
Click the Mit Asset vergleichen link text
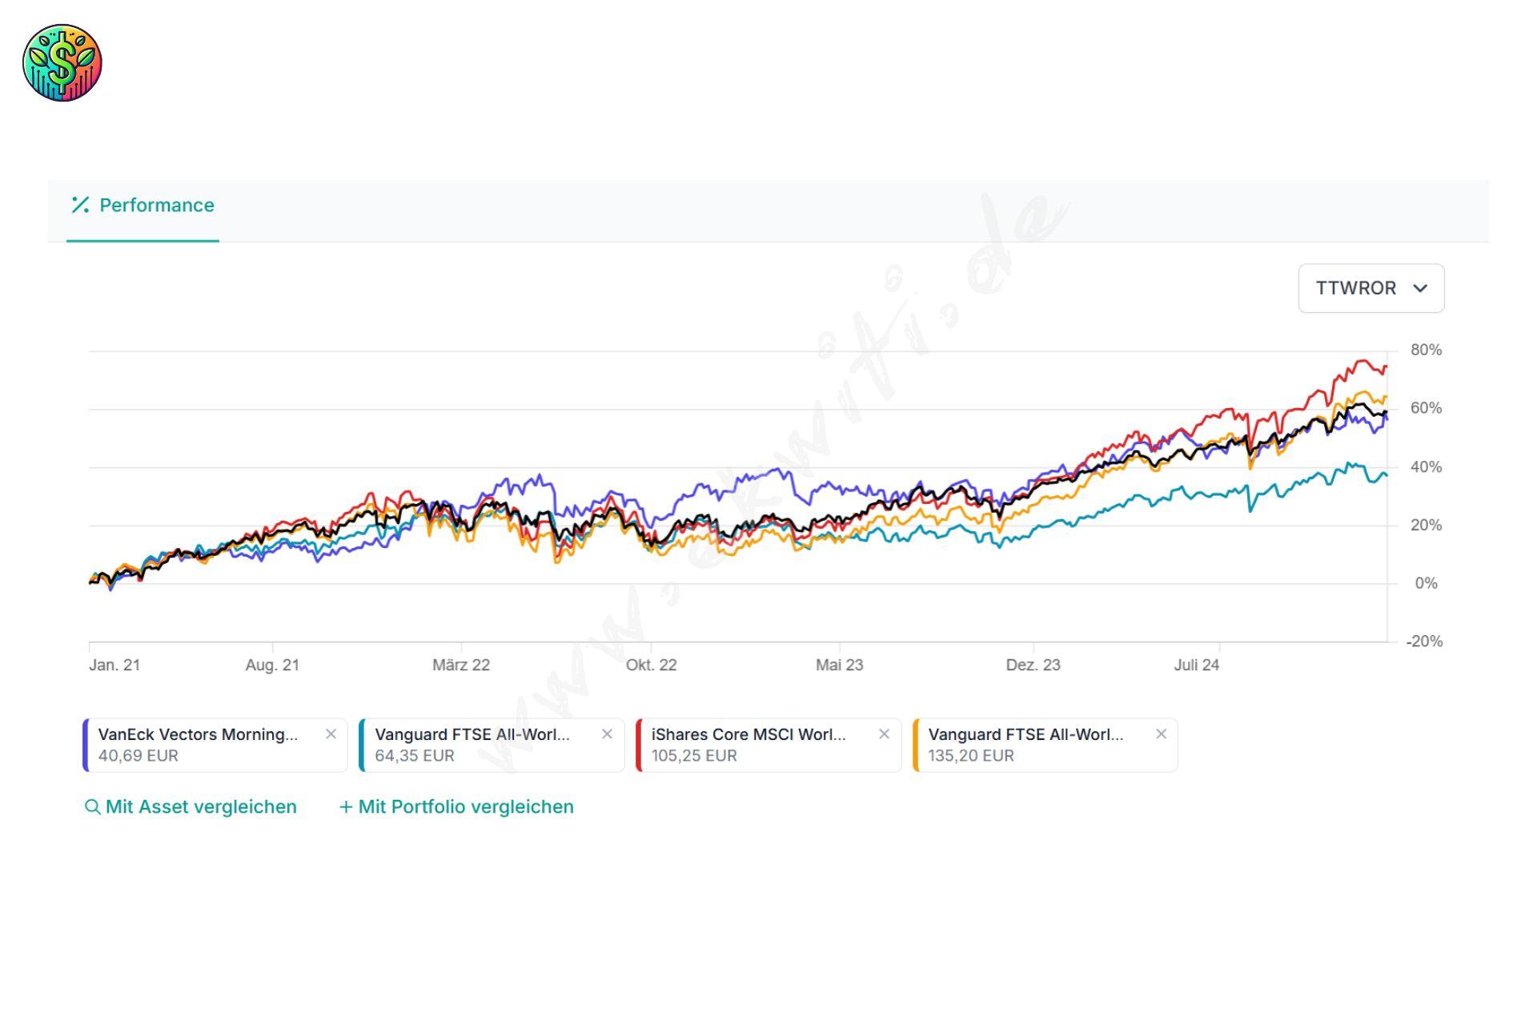pos(201,807)
